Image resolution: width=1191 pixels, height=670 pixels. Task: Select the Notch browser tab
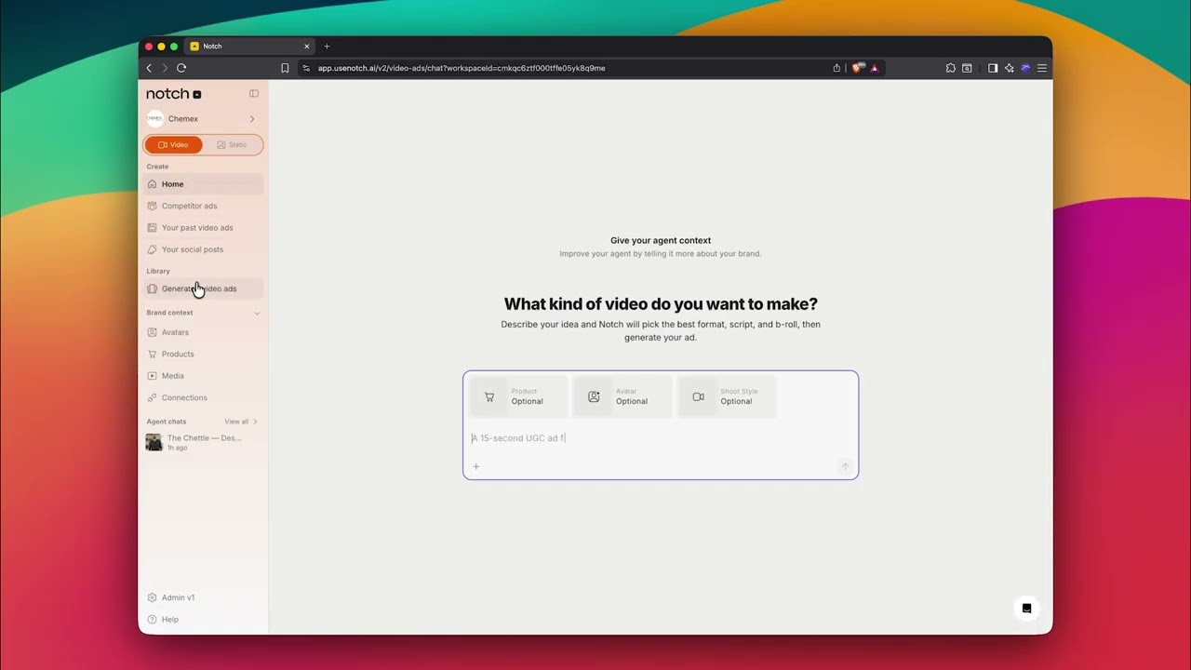point(249,46)
